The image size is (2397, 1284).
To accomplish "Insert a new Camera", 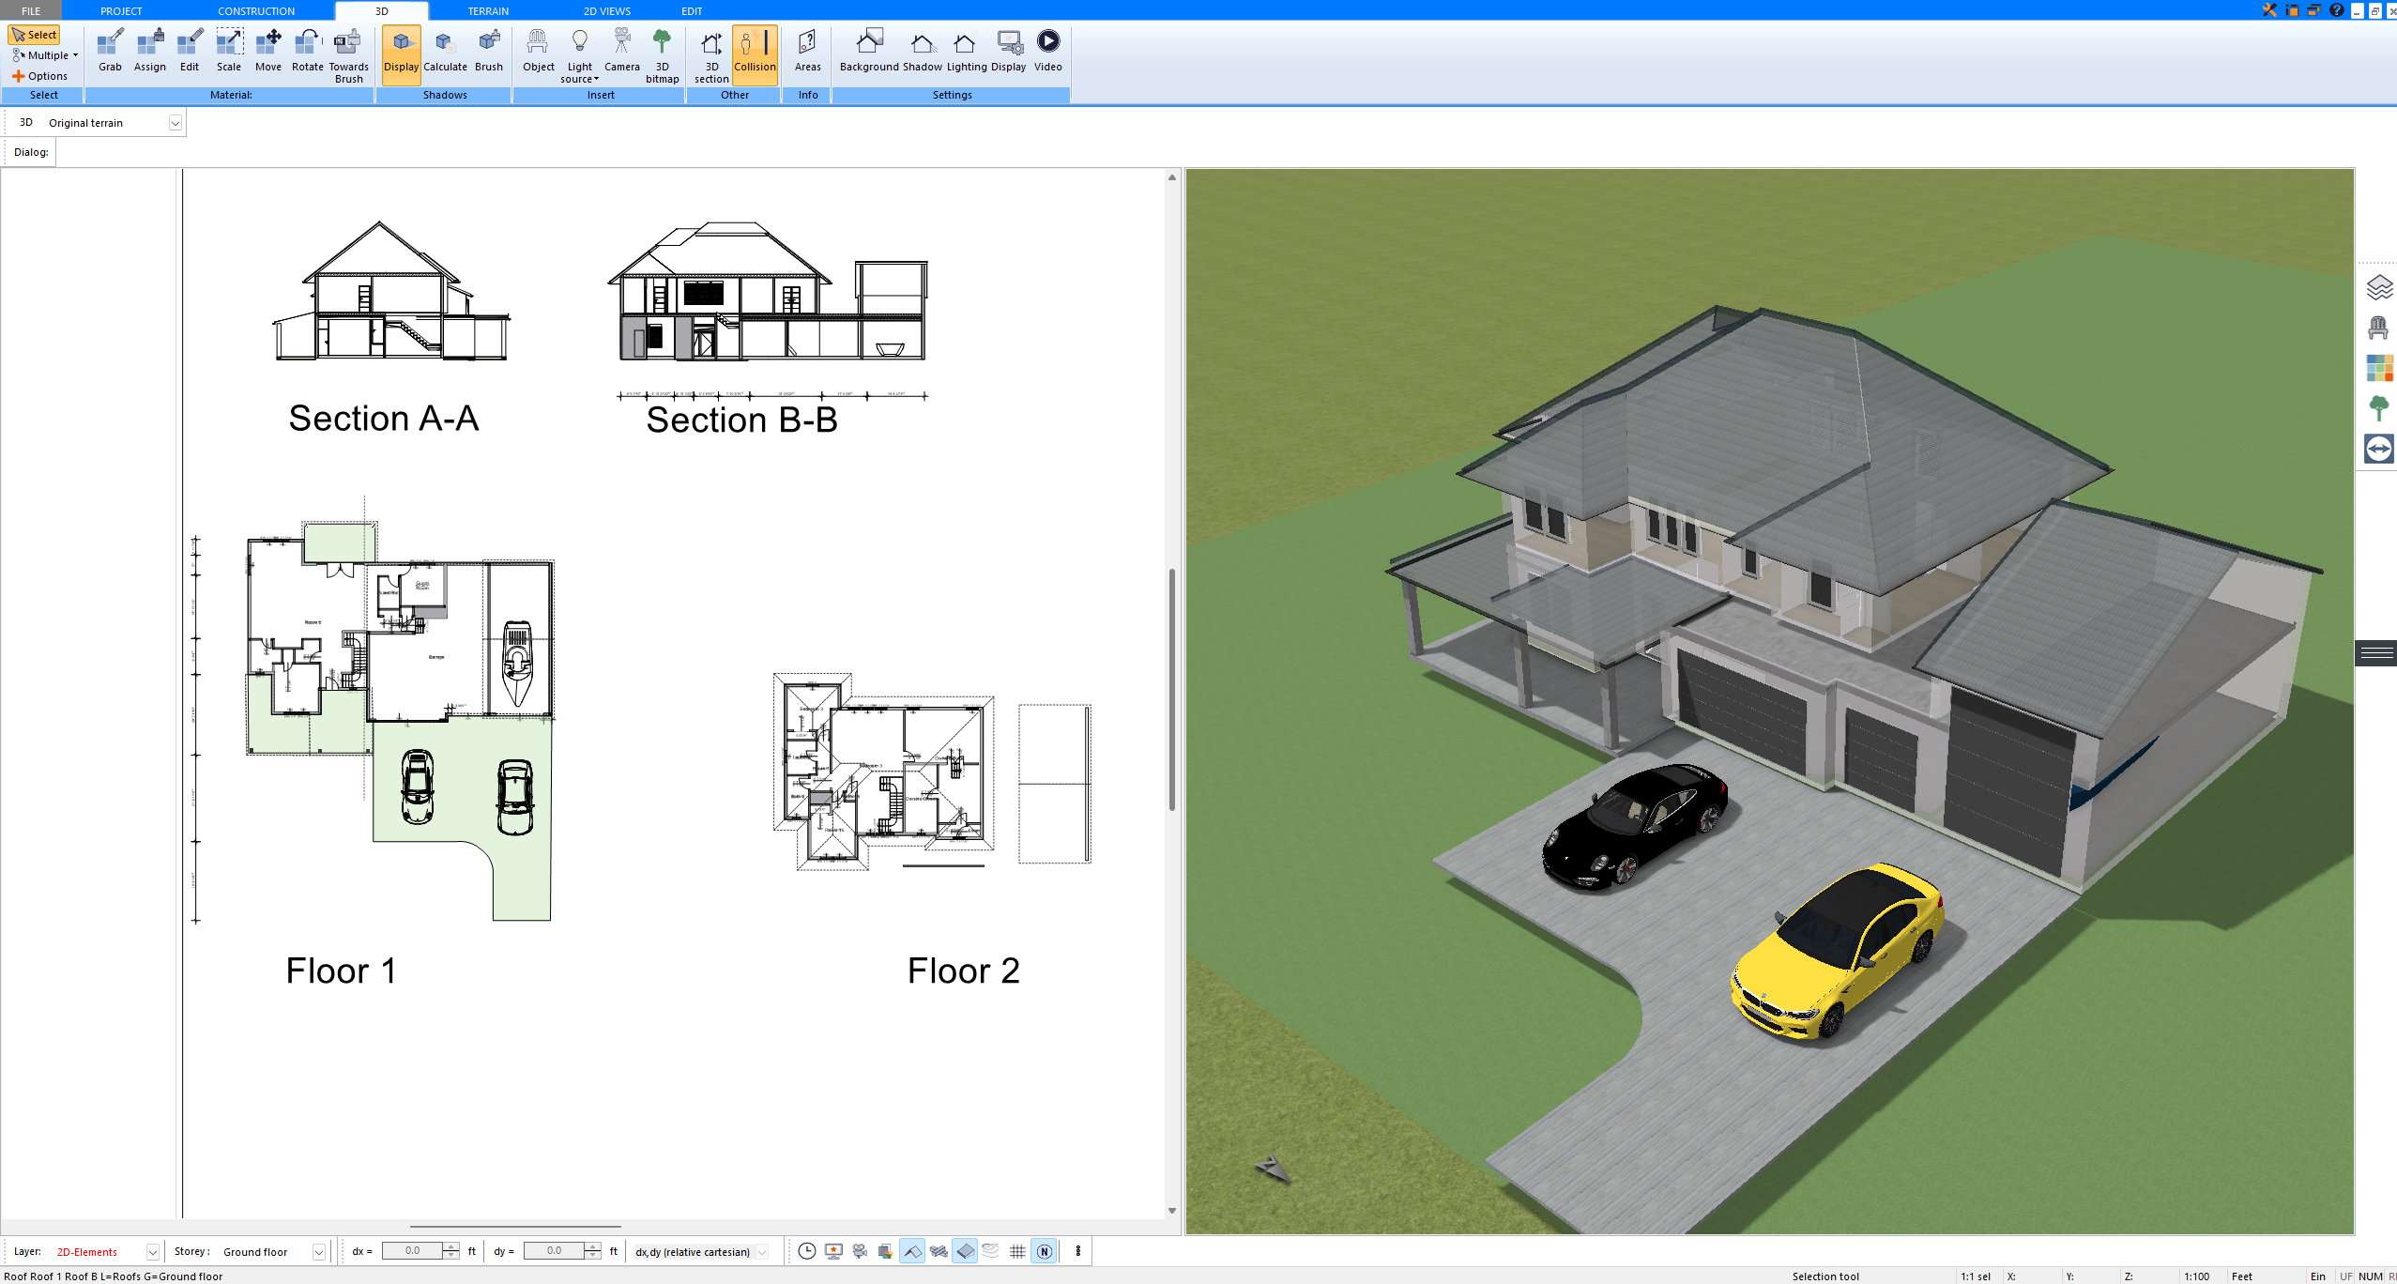I will (621, 52).
